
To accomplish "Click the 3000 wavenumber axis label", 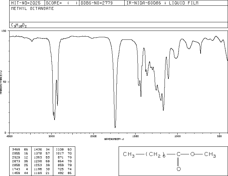I will pyautogui.click(x=51, y=136).
